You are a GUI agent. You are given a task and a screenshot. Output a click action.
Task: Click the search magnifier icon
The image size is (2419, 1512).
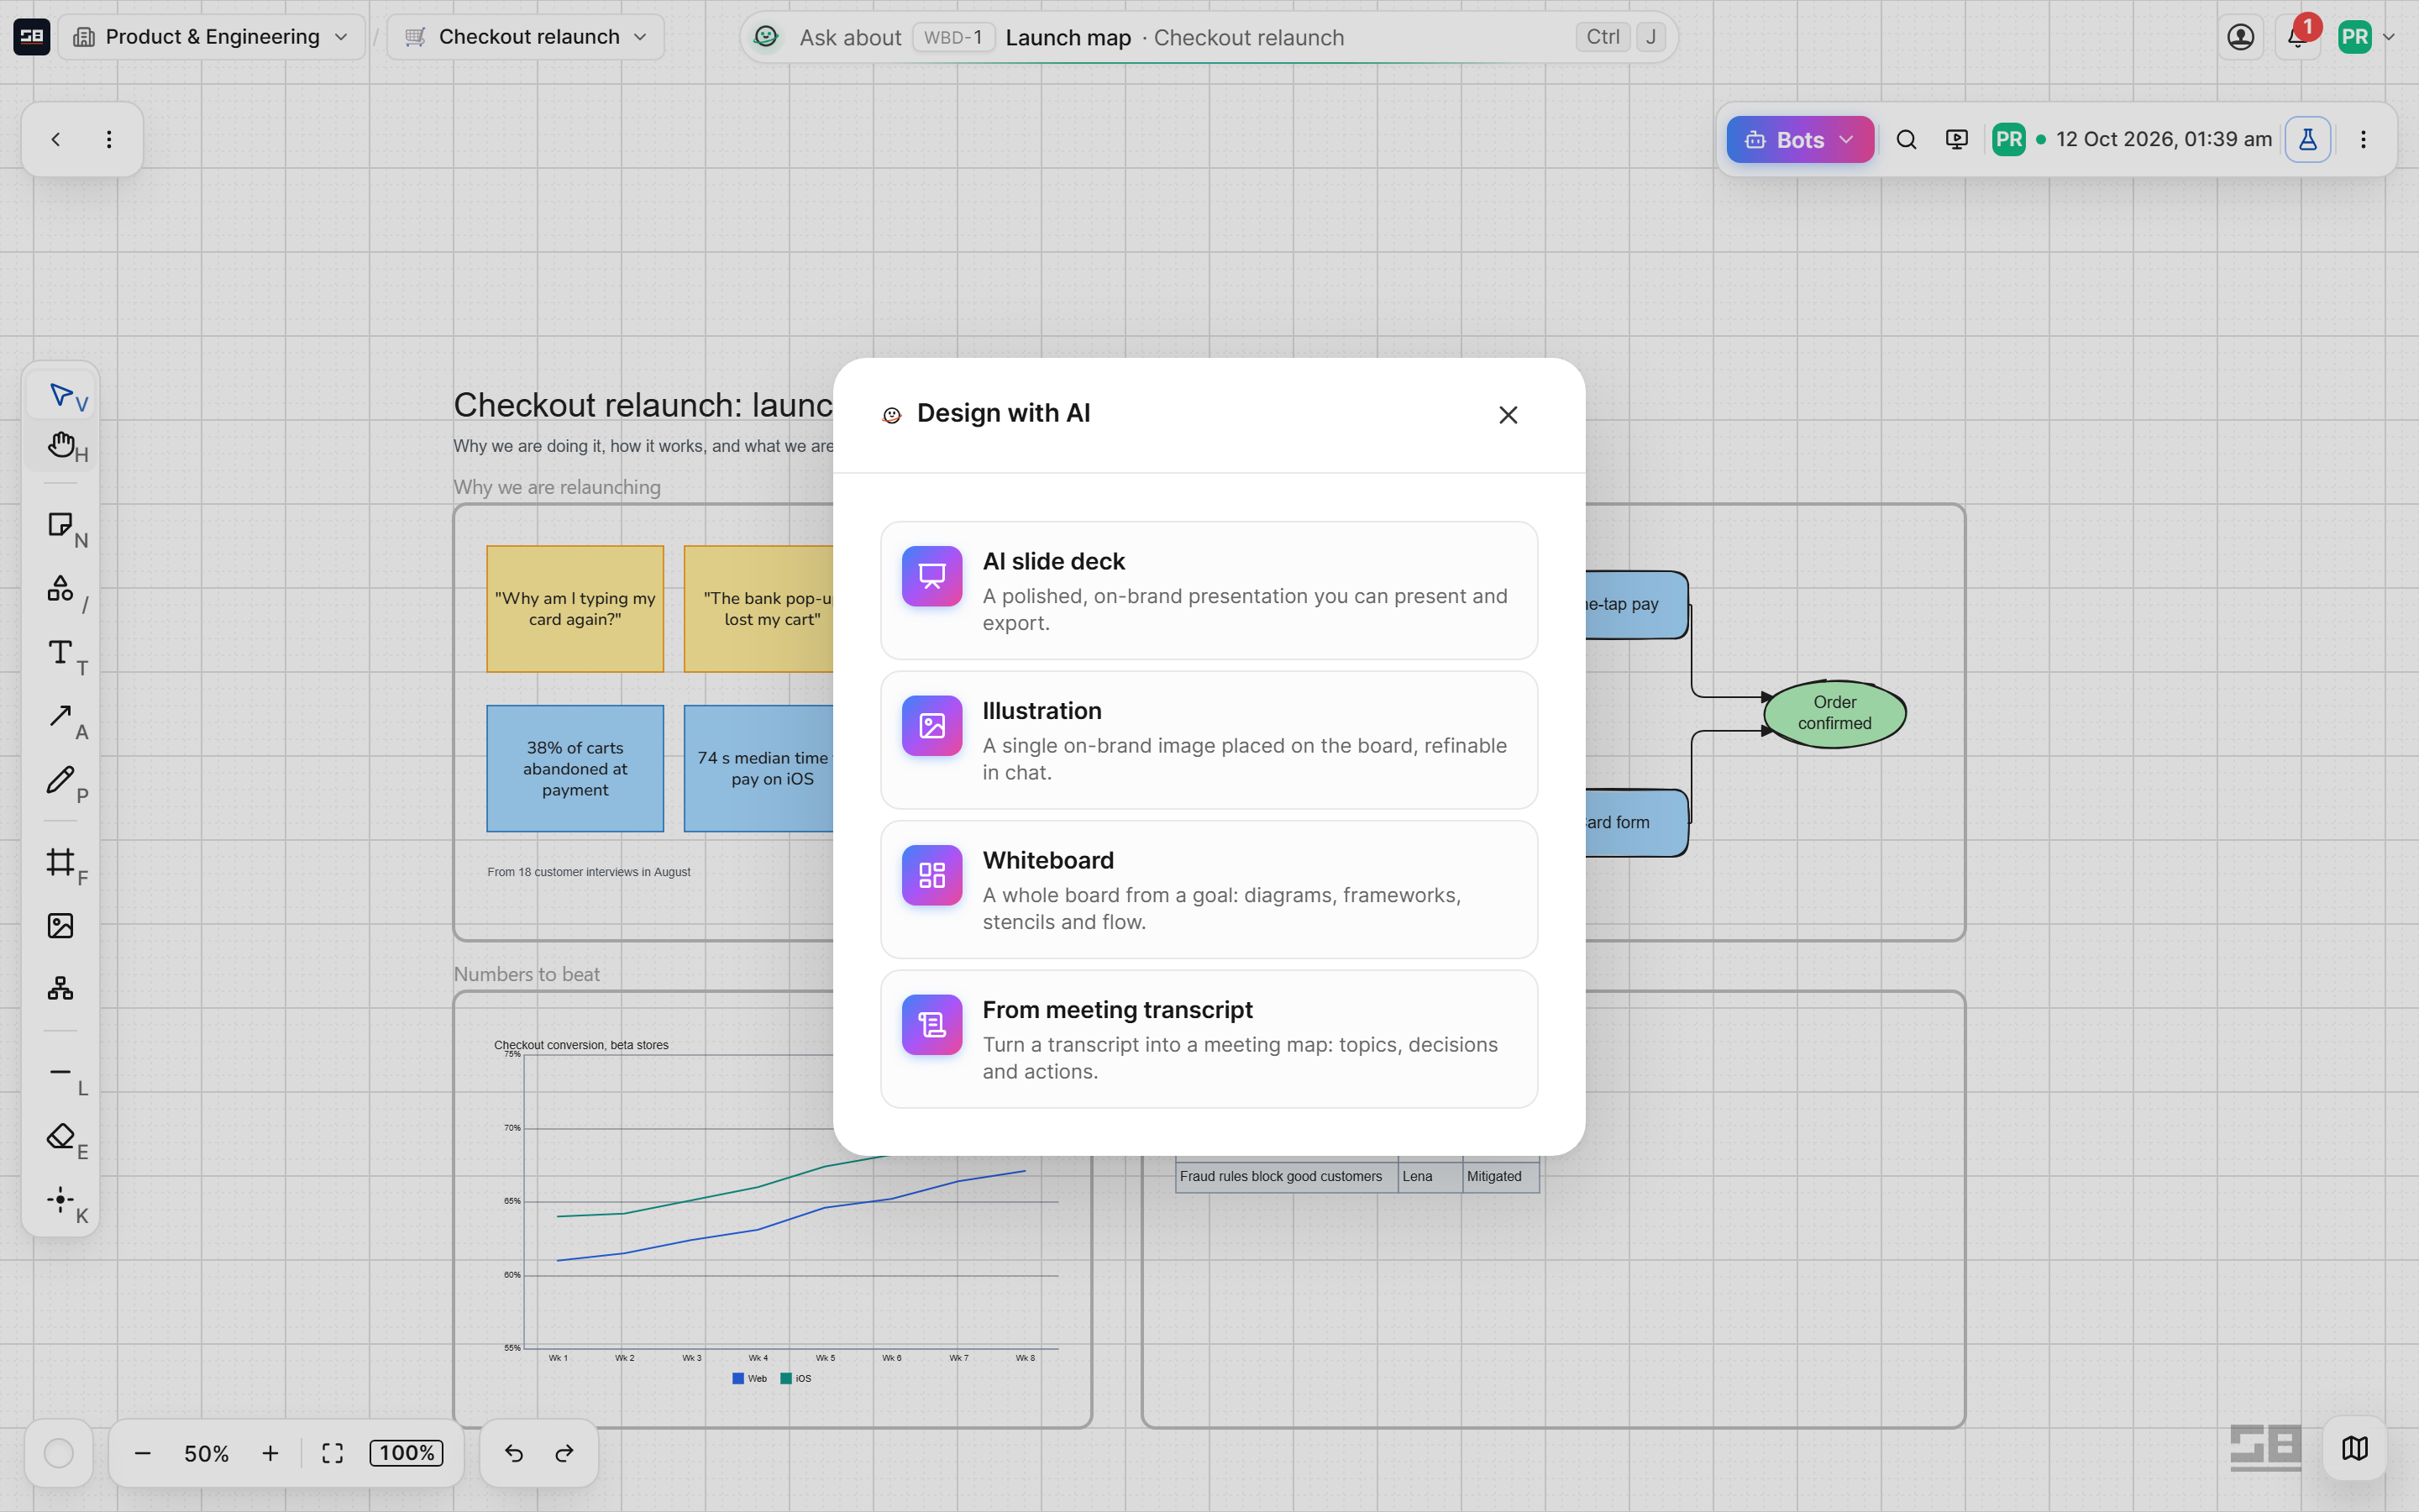click(x=1906, y=140)
